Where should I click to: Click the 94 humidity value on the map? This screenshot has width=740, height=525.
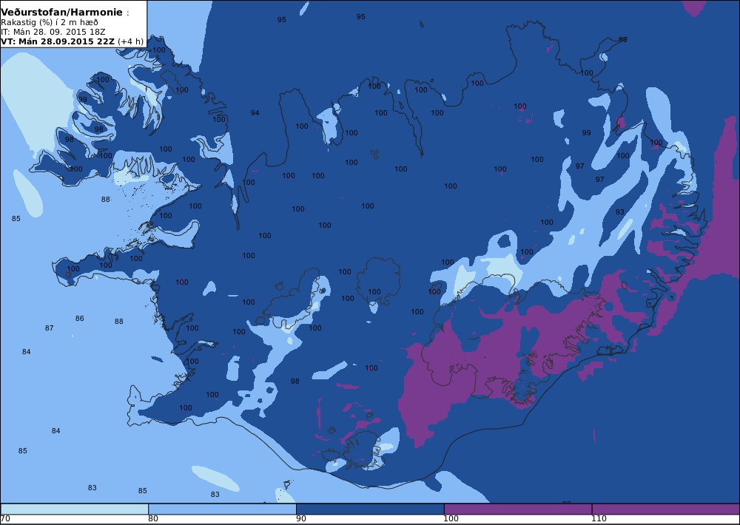coord(255,112)
